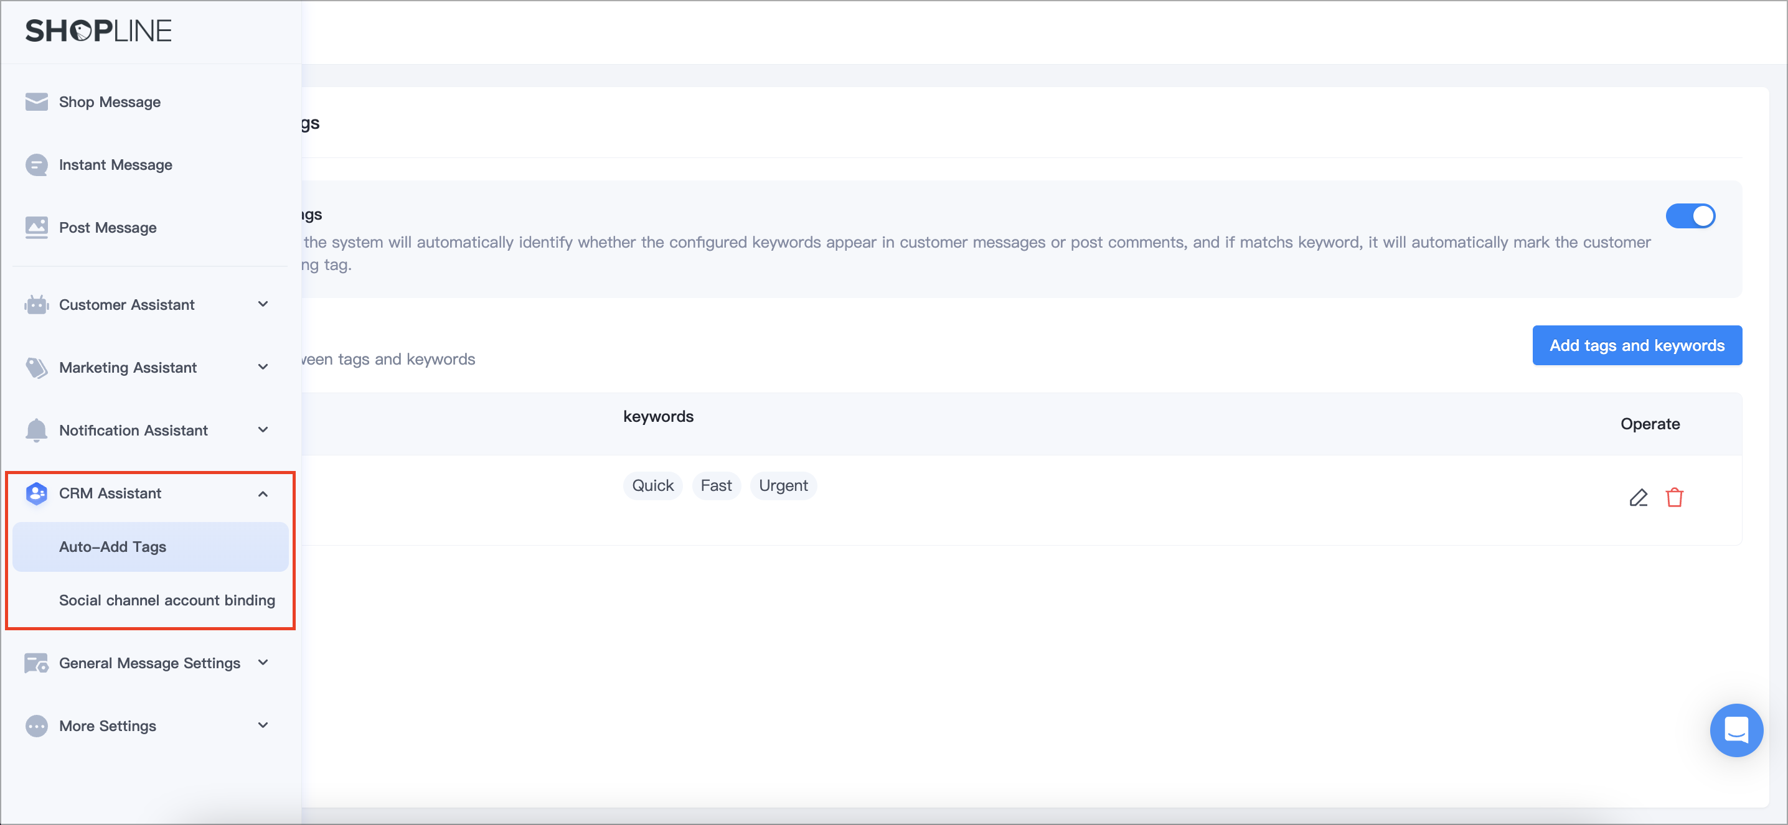Click the General Message Settings label
Screen dimensions: 1788x825
[149, 663]
